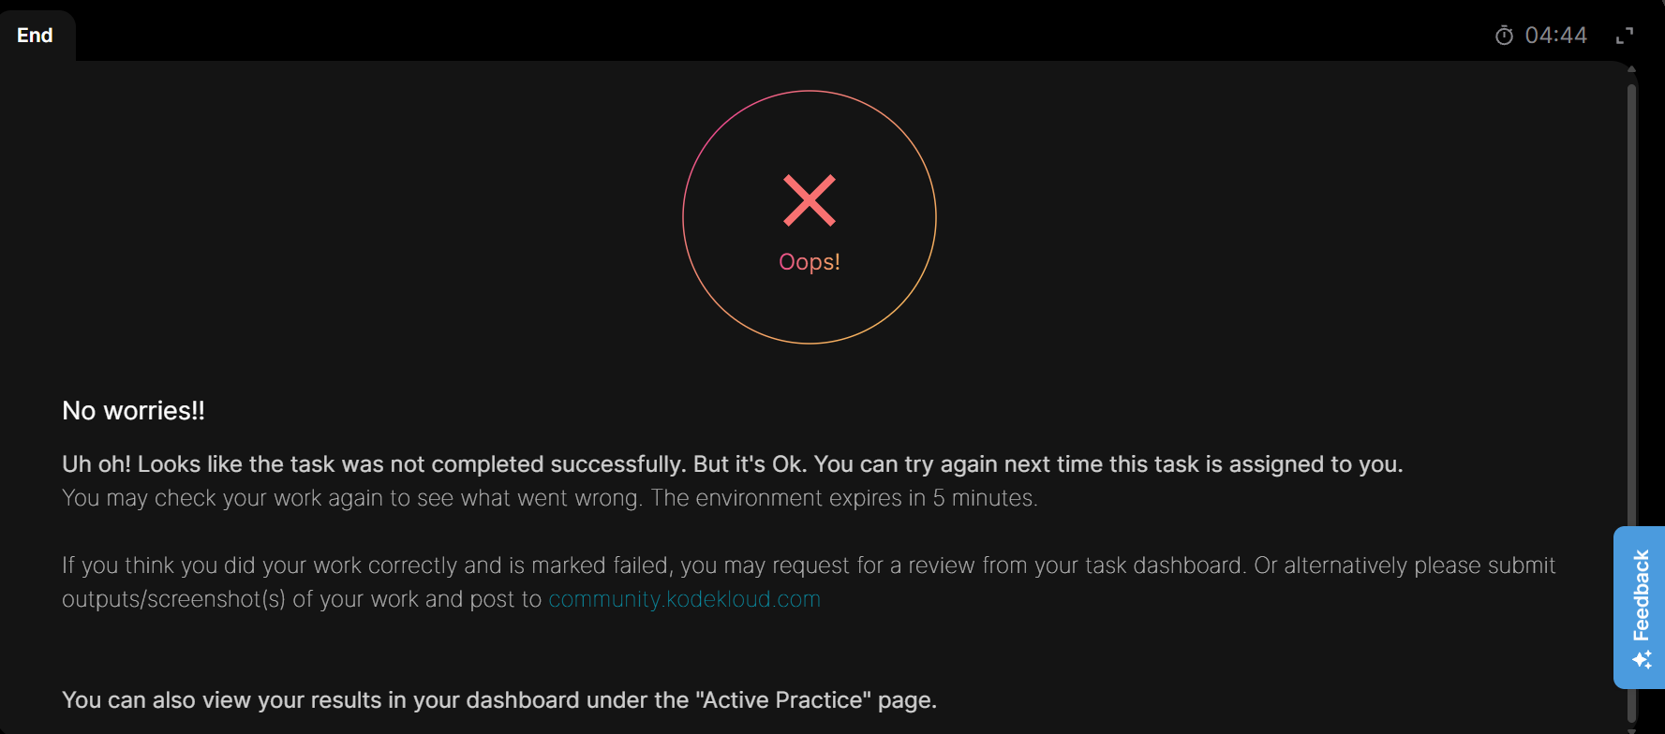Click "The environment expires in 5 minutes" text

pyautogui.click(x=844, y=498)
